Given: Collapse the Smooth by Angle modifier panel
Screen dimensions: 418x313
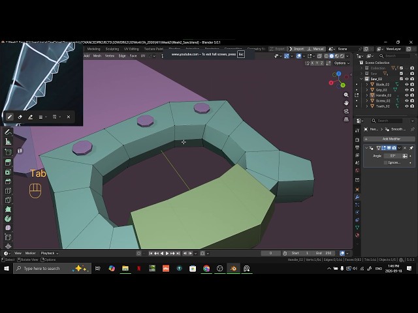Looking at the screenshot, I should pyautogui.click(x=366, y=148).
